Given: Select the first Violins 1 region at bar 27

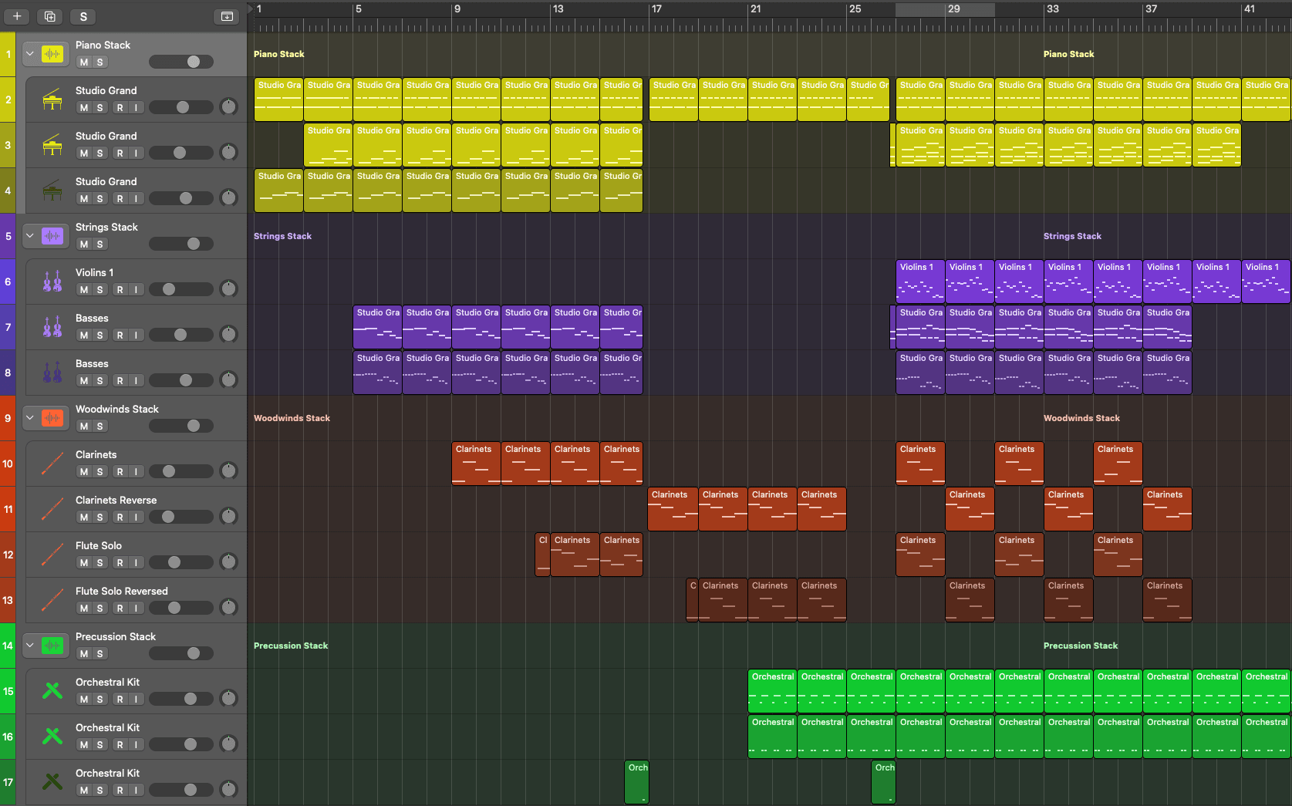Looking at the screenshot, I should click(920, 282).
